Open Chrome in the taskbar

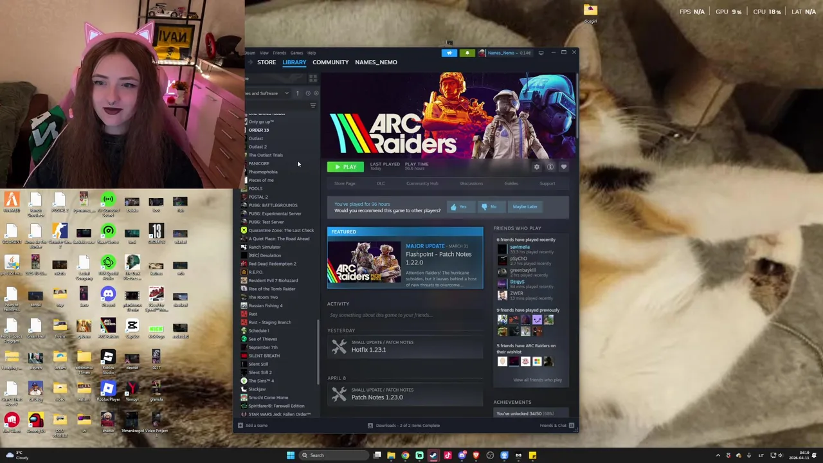pos(405,455)
